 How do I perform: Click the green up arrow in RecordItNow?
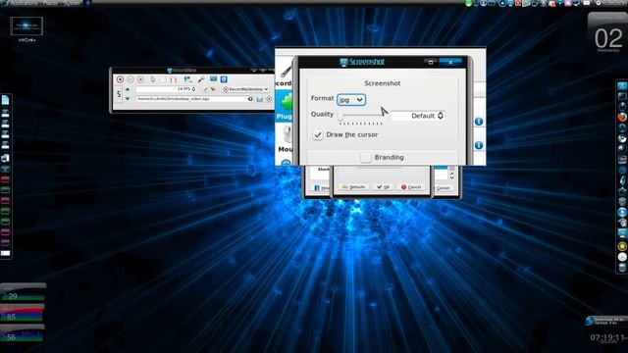point(128,89)
